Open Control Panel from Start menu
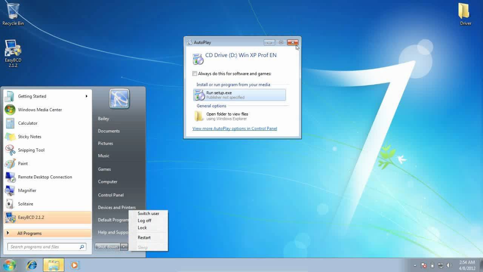Screen dimensions: 483x272 111,195
